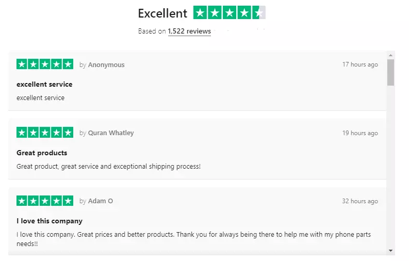Image resolution: width=409 pixels, height=261 pixels.
Task: Click the overall star rating in the header
Action: point(230,13)
